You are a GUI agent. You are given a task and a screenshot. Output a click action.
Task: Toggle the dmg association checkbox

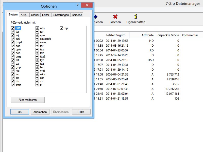(x=13, y=56)
